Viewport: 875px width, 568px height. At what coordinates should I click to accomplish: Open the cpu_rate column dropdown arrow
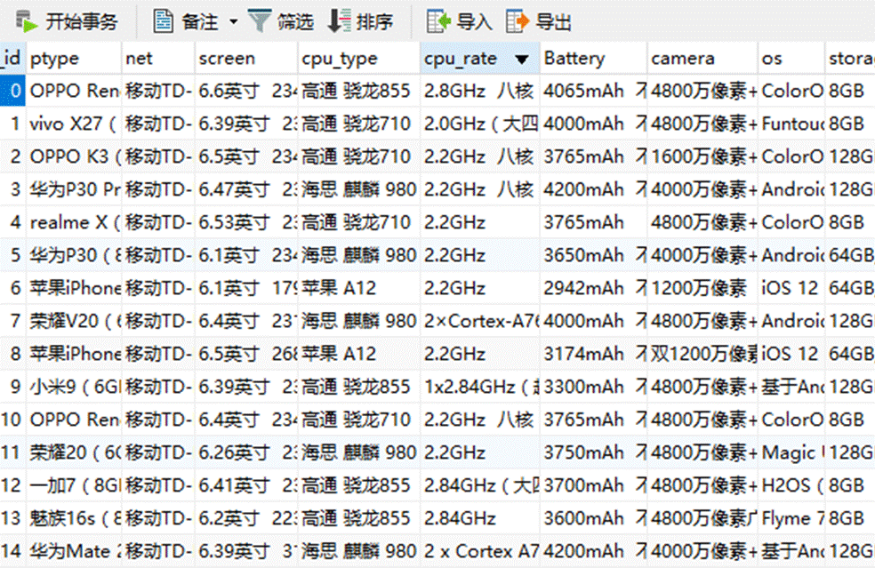click(522, 59)
